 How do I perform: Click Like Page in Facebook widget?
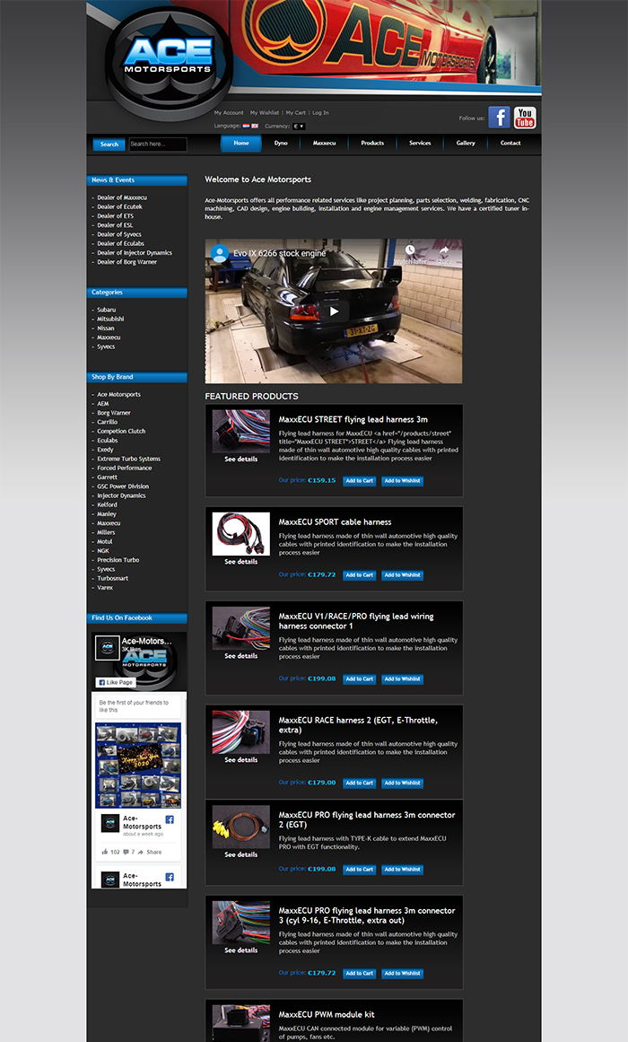[x=116, y=682]
